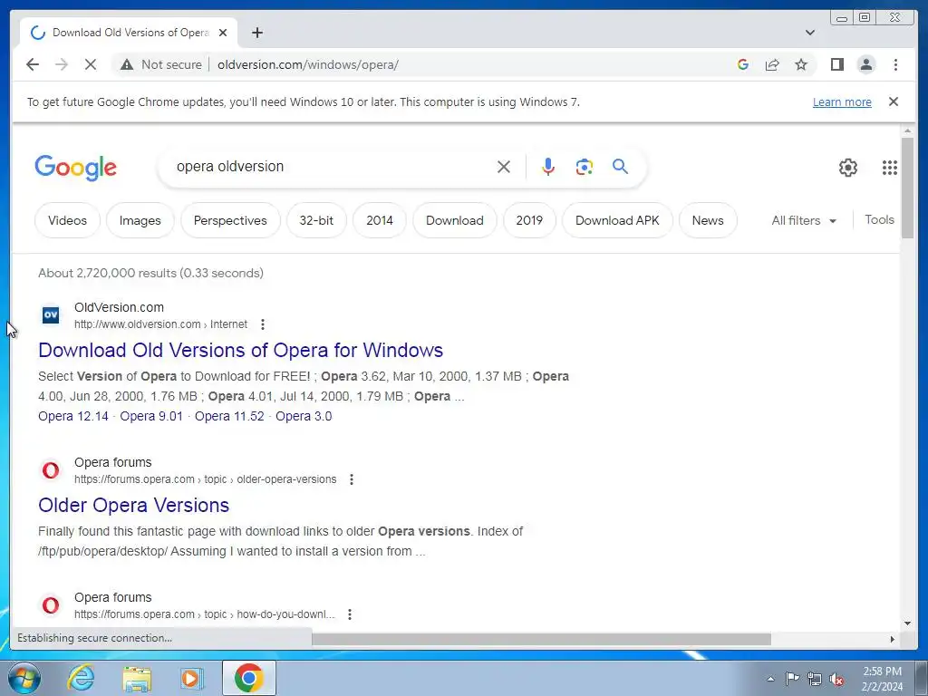Open the Opera 9.01 sitelink
This screenshot has height=696, width=928.
coord(151,416)
